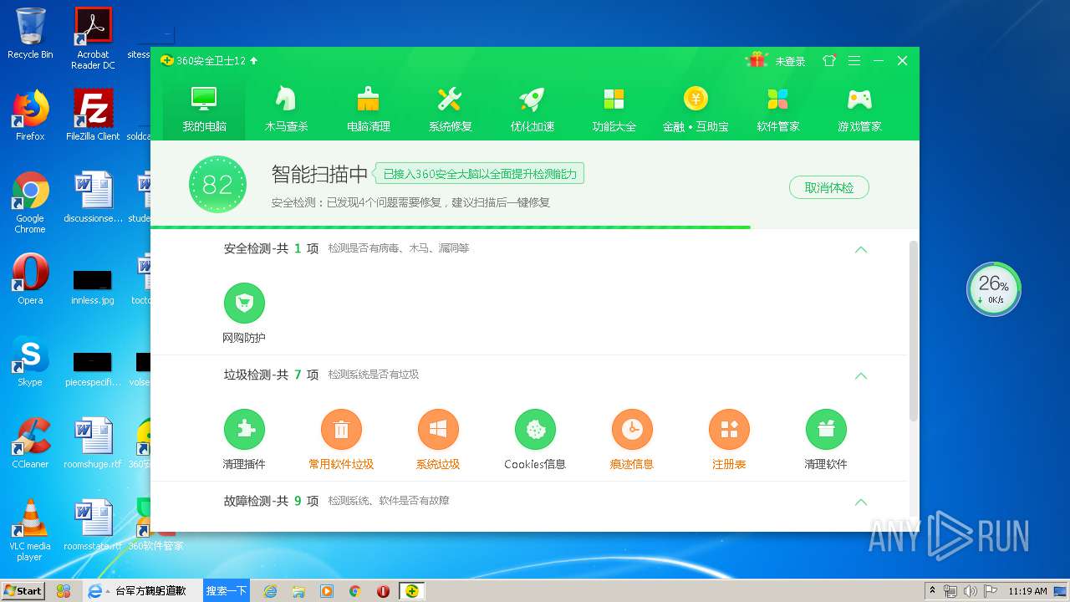Click the red Opera taskbar icon
1070x602 pixels.
click(x=383, y=591)
